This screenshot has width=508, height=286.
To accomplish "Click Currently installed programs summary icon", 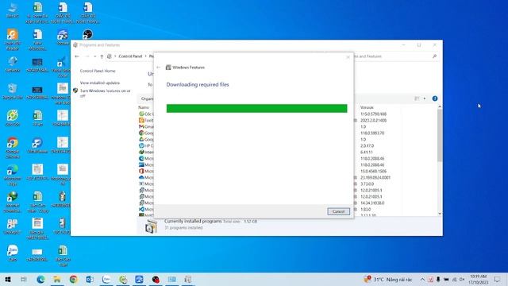I will pyautogui.click(x=151, y=226).
